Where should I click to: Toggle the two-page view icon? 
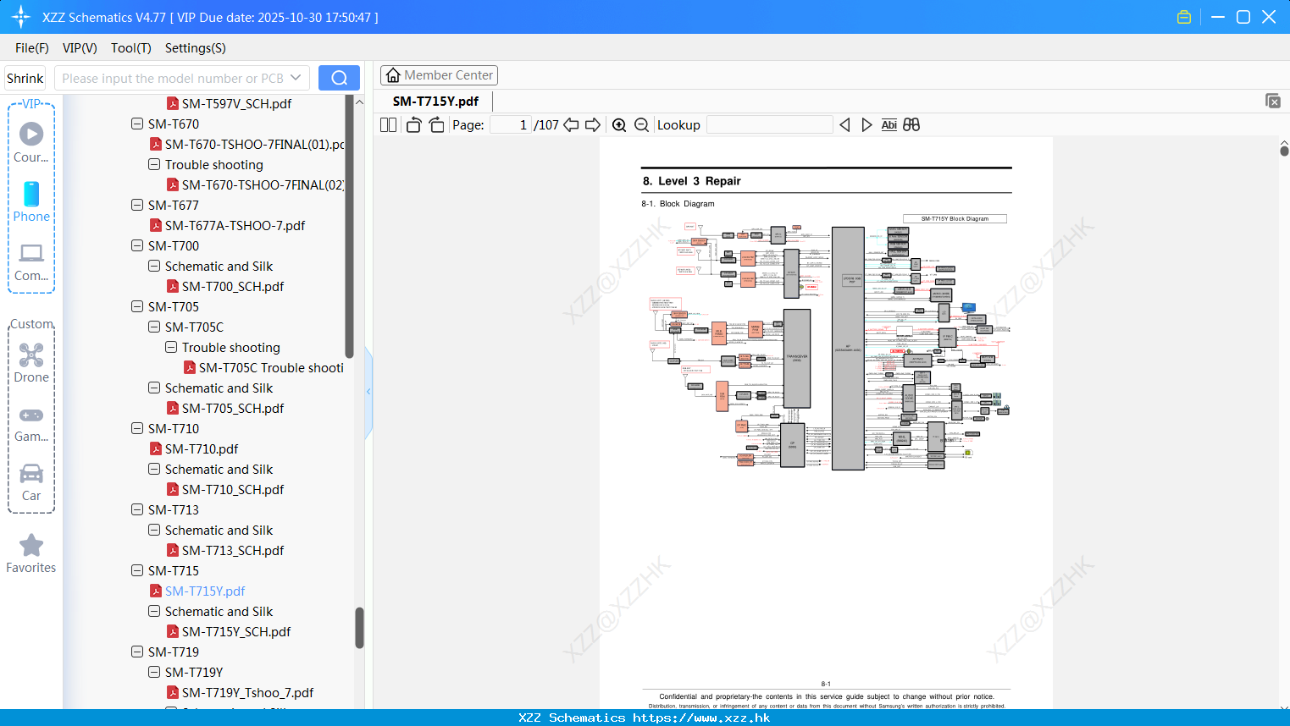(388, 125)
